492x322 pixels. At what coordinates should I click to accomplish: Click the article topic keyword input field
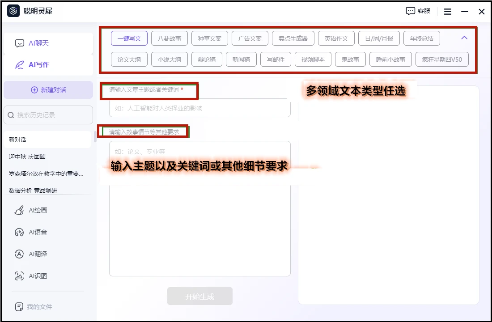point(200,109)
